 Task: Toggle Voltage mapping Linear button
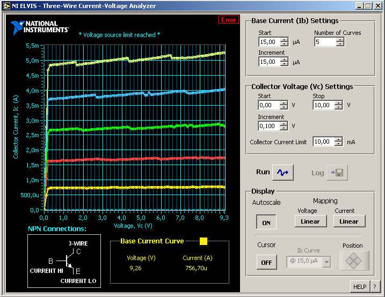pyautogui.click(x=310, y=221)
